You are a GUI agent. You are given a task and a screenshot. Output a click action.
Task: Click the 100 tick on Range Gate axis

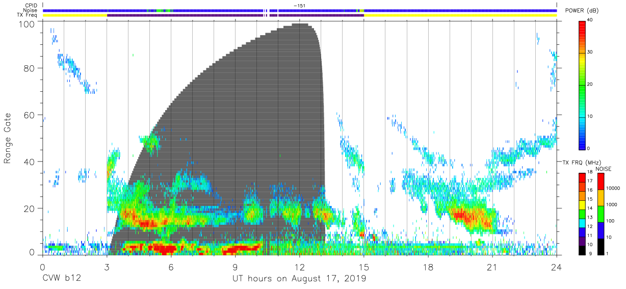click(x=27, y=23)
